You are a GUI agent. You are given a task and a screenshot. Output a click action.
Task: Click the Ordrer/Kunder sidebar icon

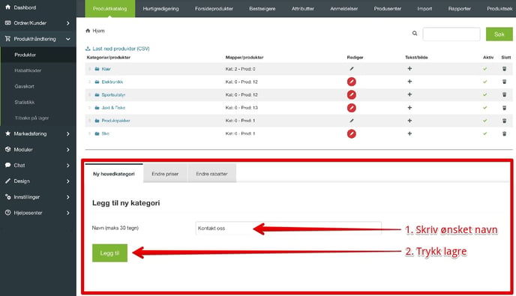[8, 22]
